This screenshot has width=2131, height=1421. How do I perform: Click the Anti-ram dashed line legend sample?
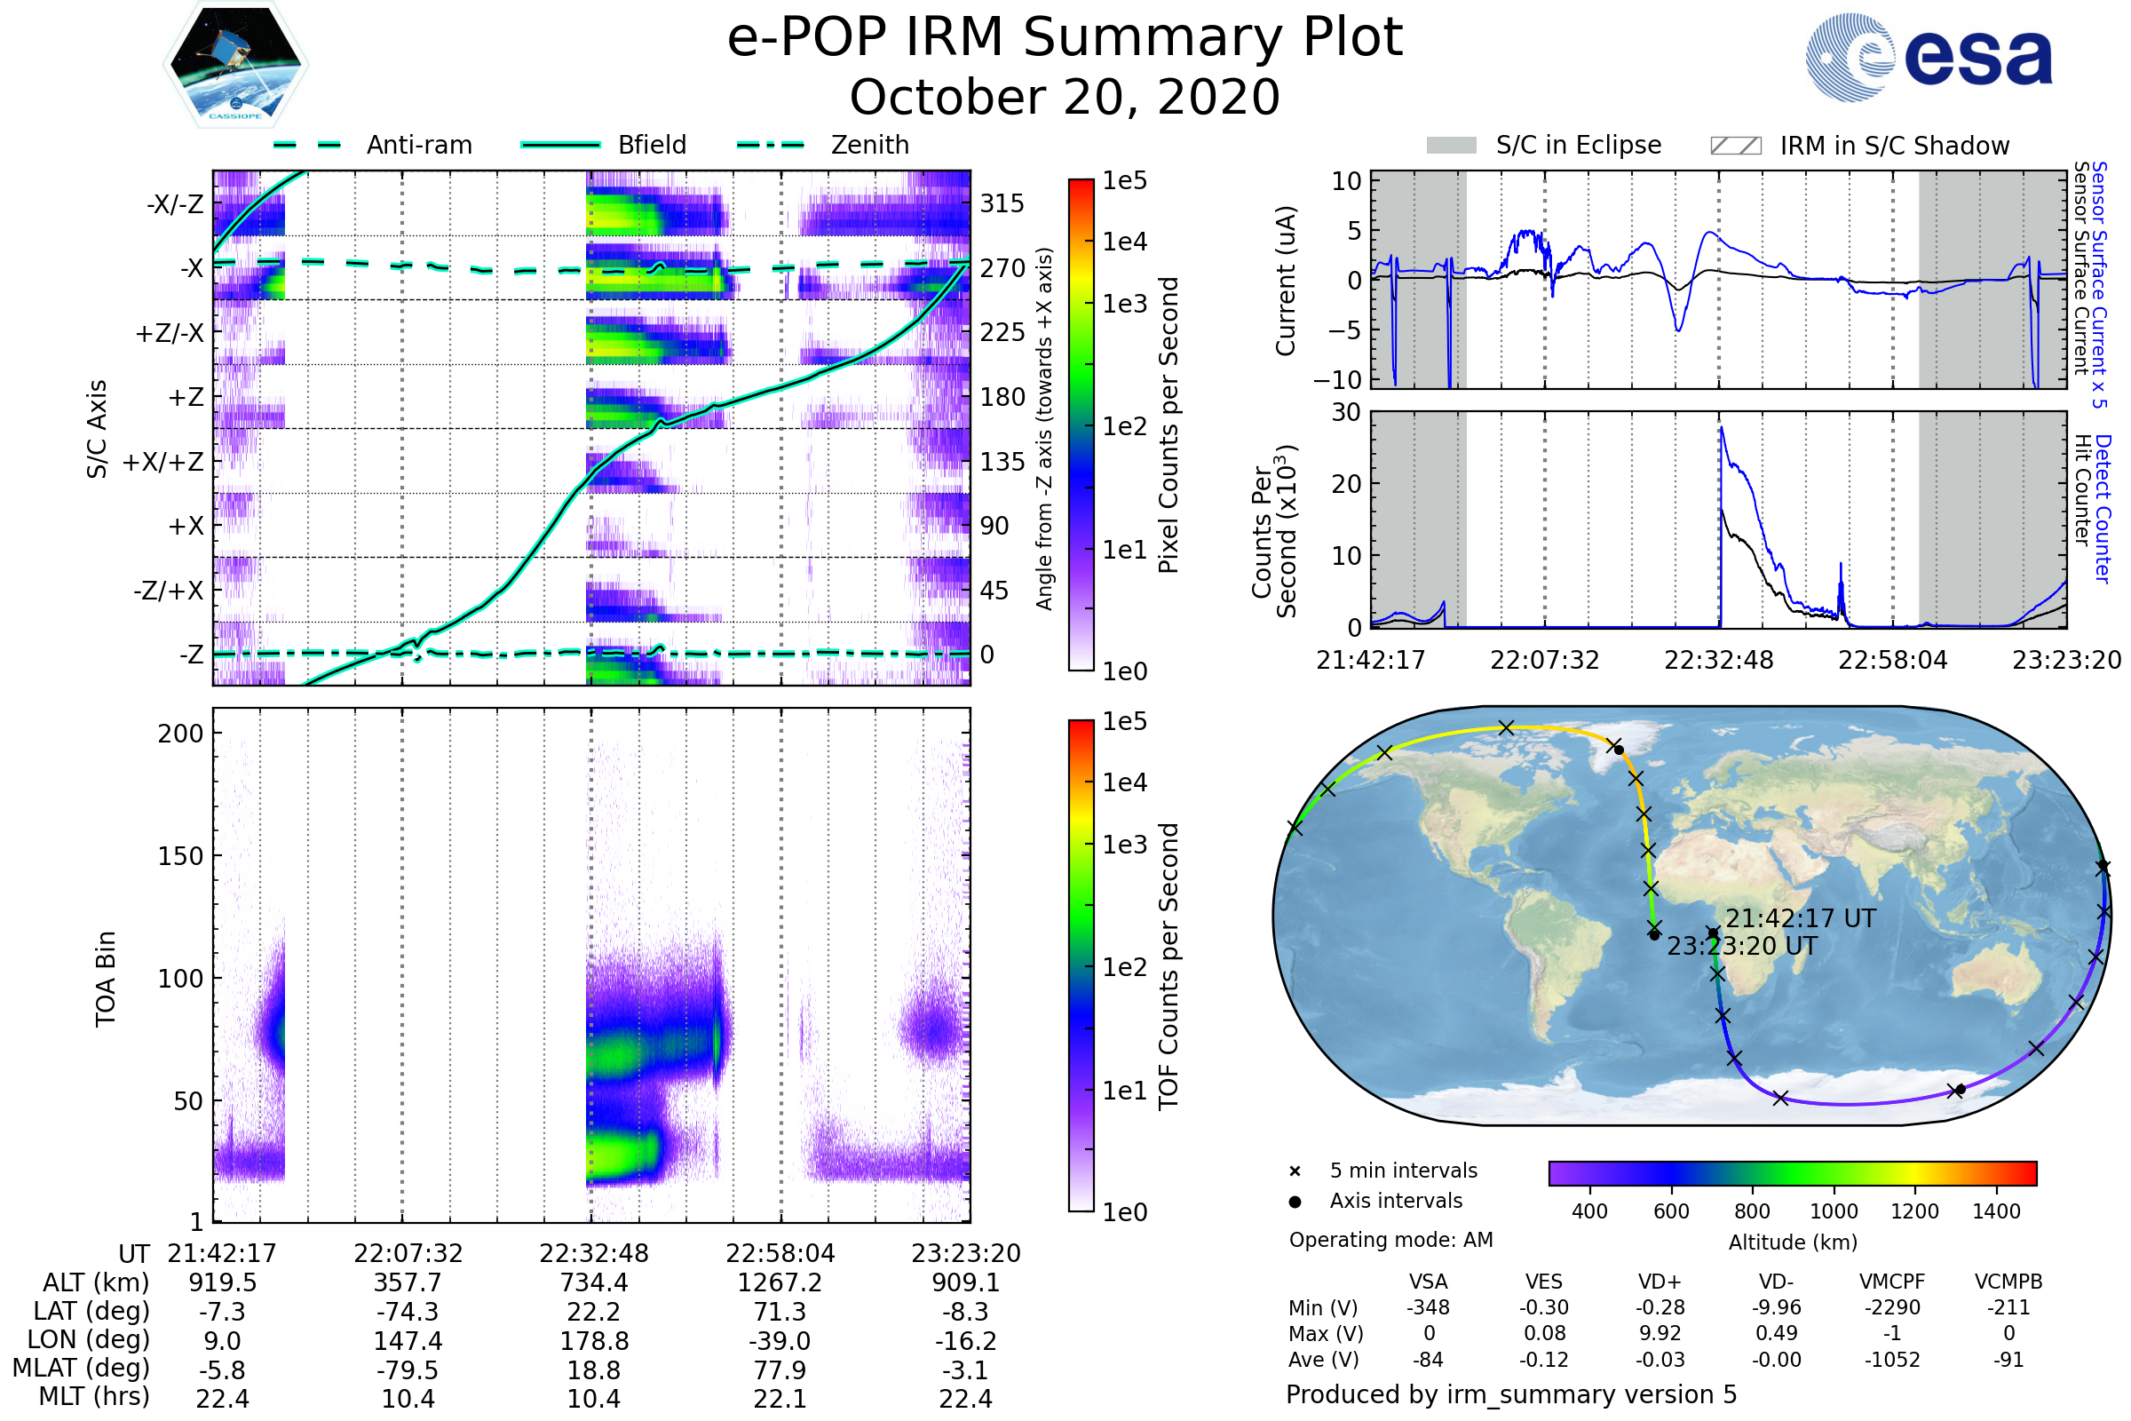coord(307,145)
